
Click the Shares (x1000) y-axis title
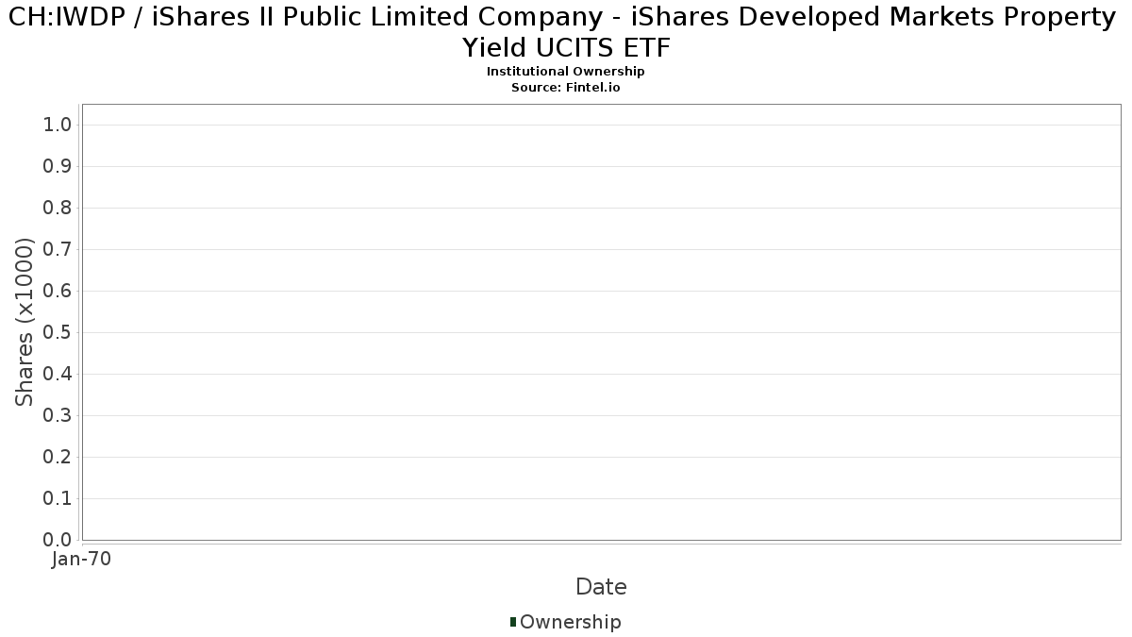point(25,323)
